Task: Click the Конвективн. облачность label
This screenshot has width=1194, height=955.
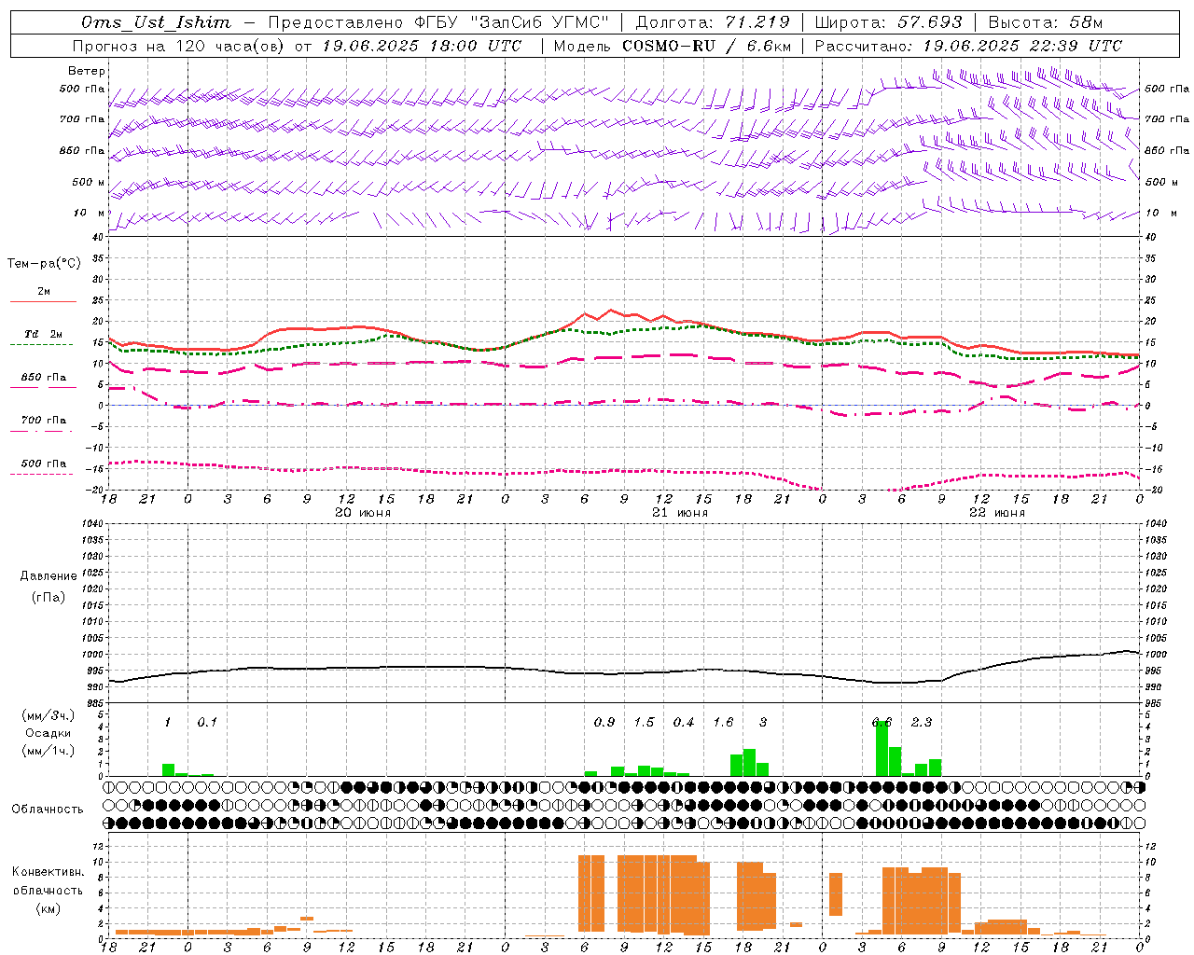Action: (x=48, y=881)
